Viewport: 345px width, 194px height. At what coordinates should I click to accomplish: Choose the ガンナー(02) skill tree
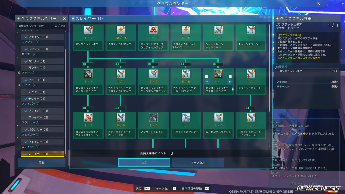point(43,68)
